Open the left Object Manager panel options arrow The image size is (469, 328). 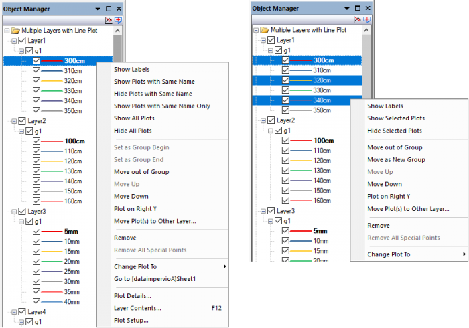tap(98, 9)
